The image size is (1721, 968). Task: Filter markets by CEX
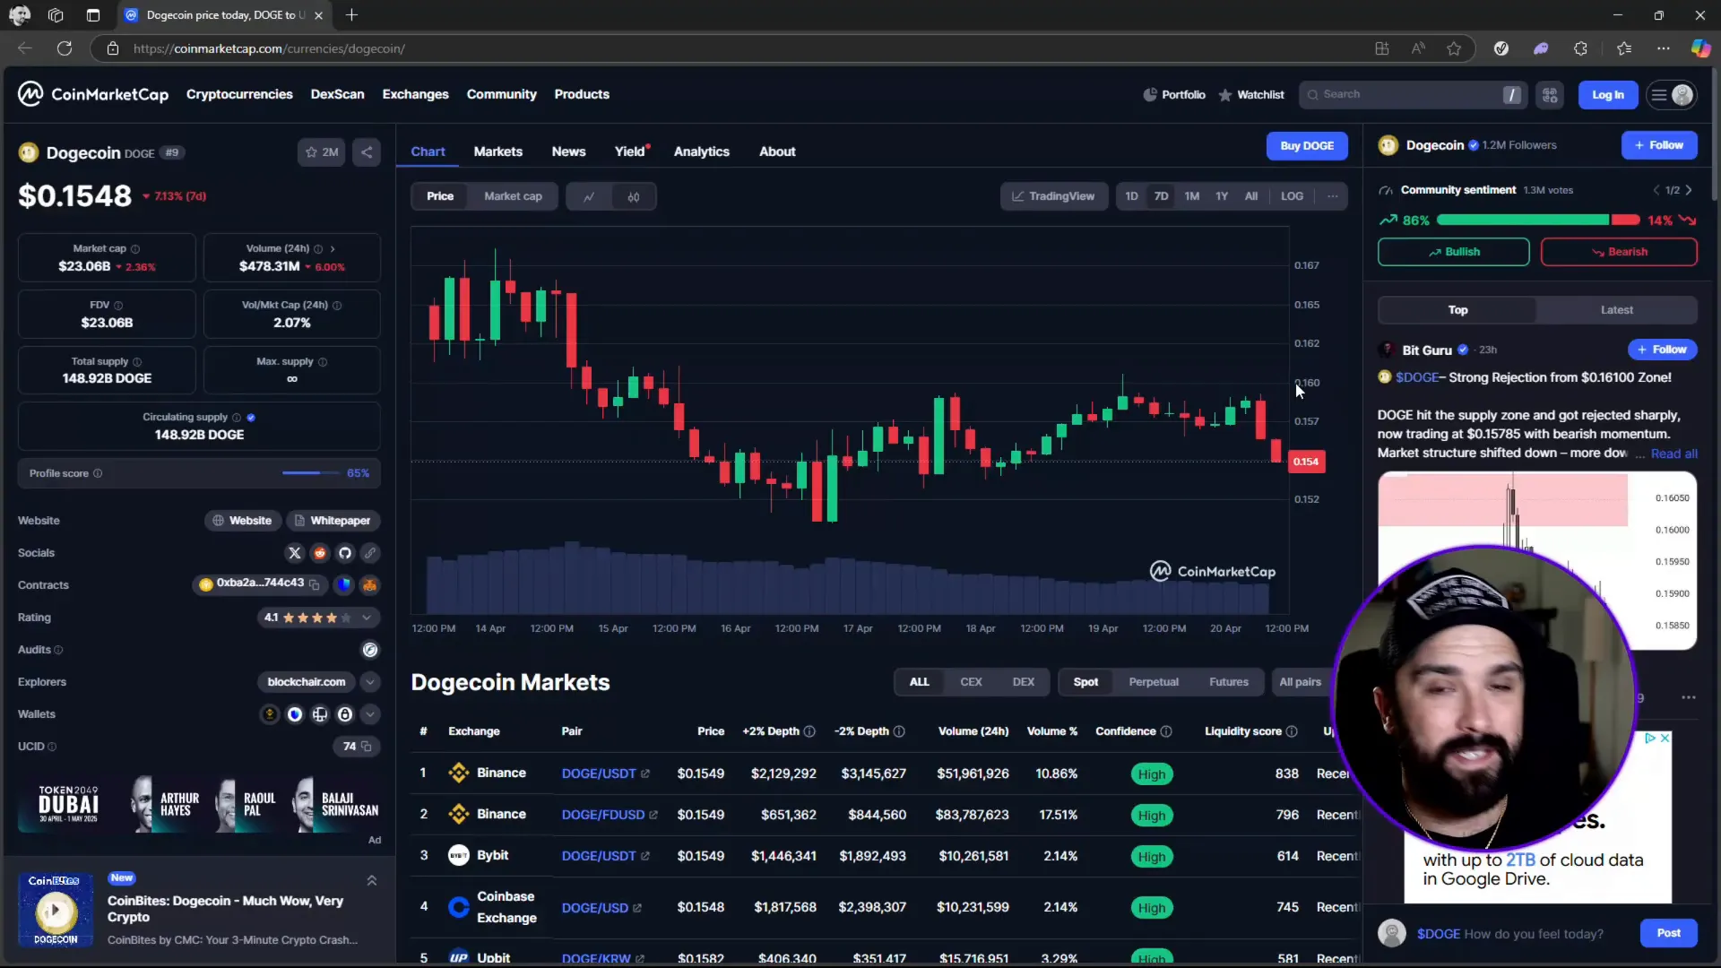click(x=971, y=682)
